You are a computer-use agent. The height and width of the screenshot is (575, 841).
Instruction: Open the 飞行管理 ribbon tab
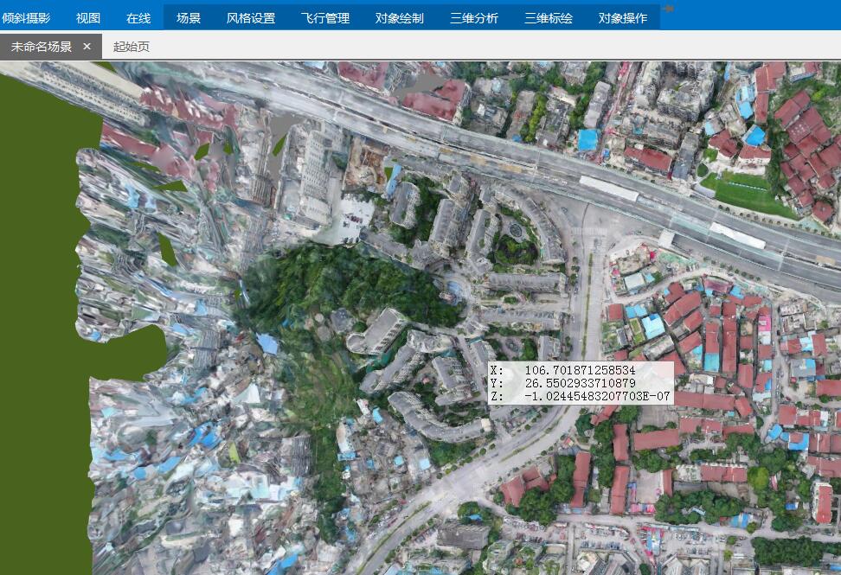pos(325,18)
